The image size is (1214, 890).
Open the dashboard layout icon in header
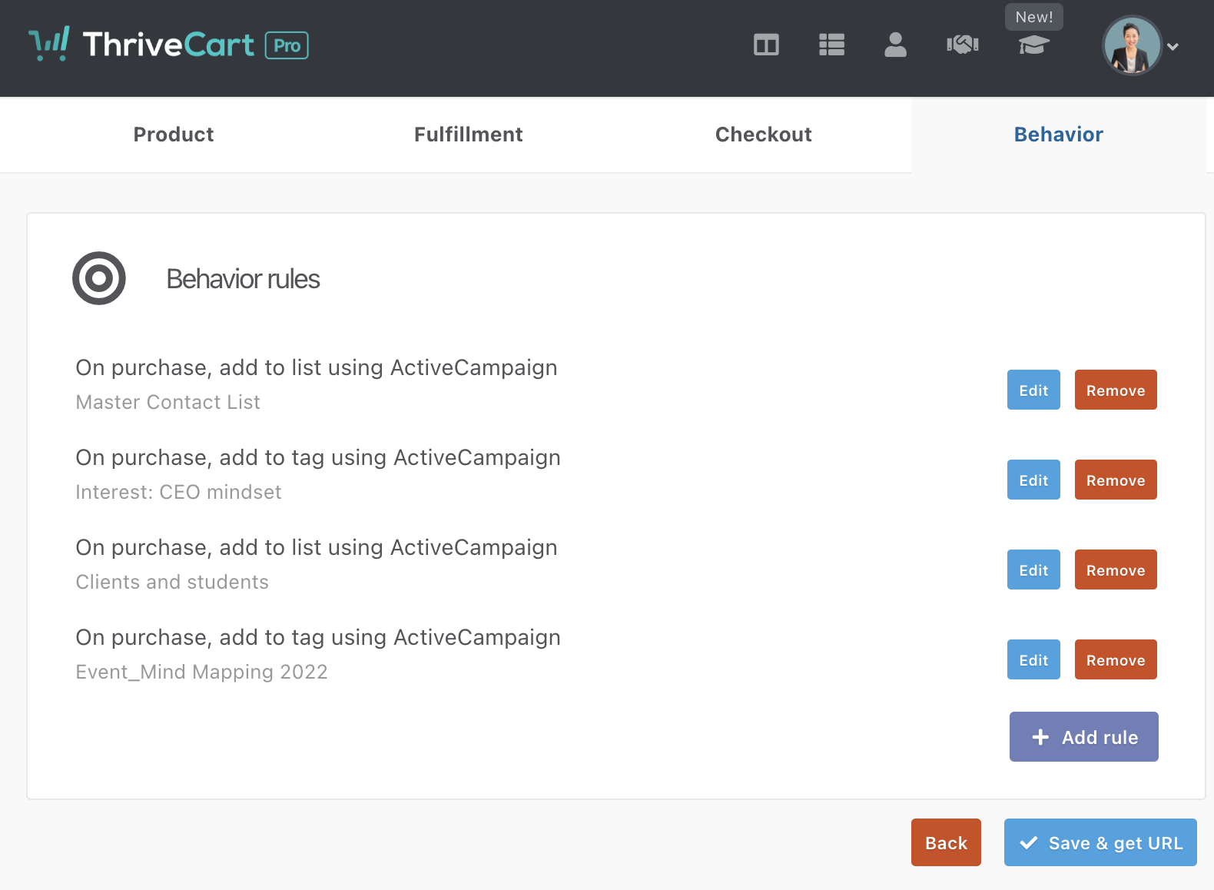pos(766,45)
